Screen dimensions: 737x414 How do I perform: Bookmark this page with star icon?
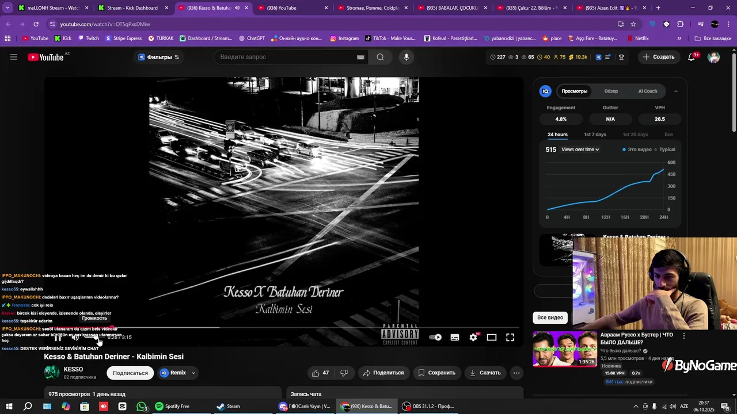pos(633,24)
